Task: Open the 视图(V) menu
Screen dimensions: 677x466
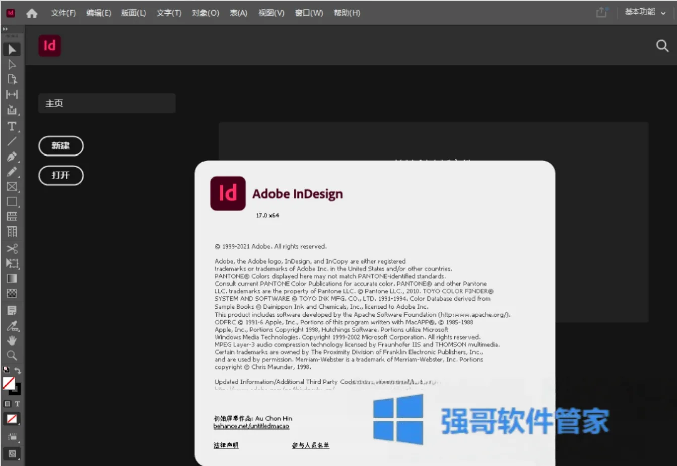Action: click(x=272, y=13)
